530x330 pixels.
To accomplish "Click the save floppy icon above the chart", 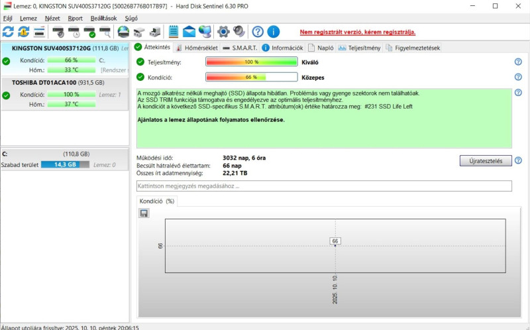I will point(144,213).
